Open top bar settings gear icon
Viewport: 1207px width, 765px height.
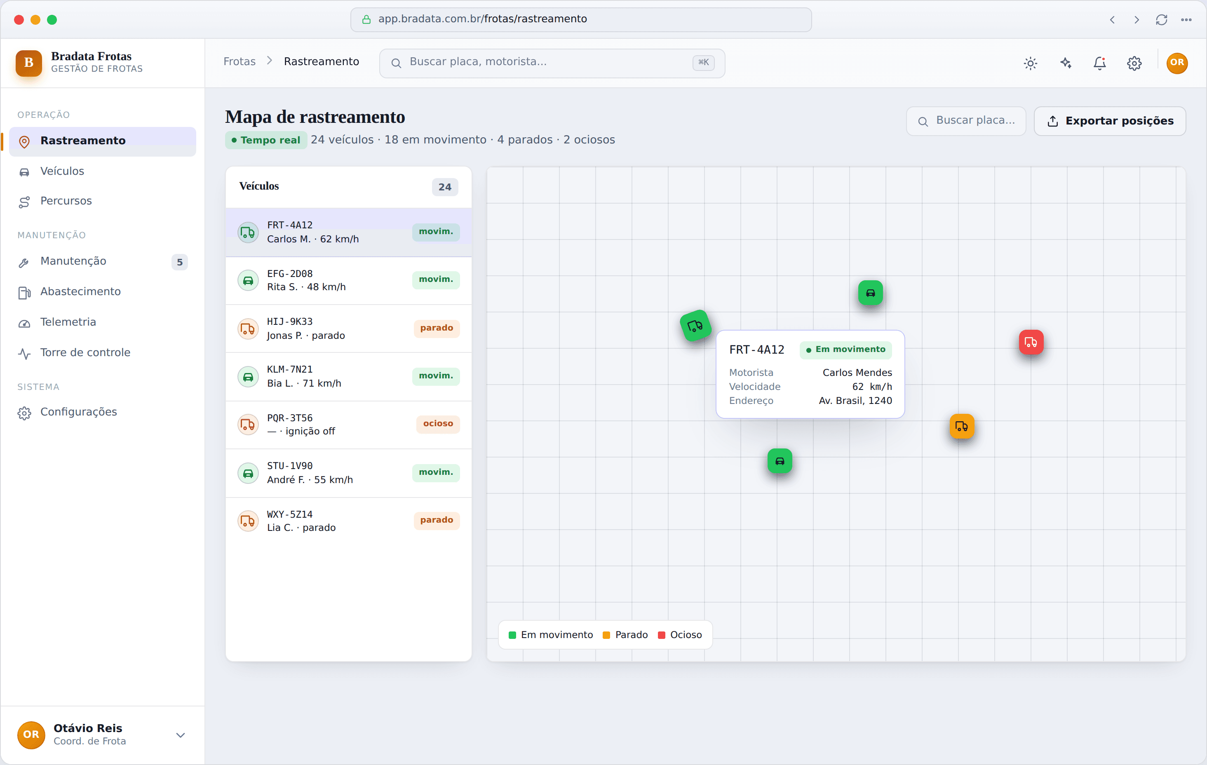[1134, 63]
